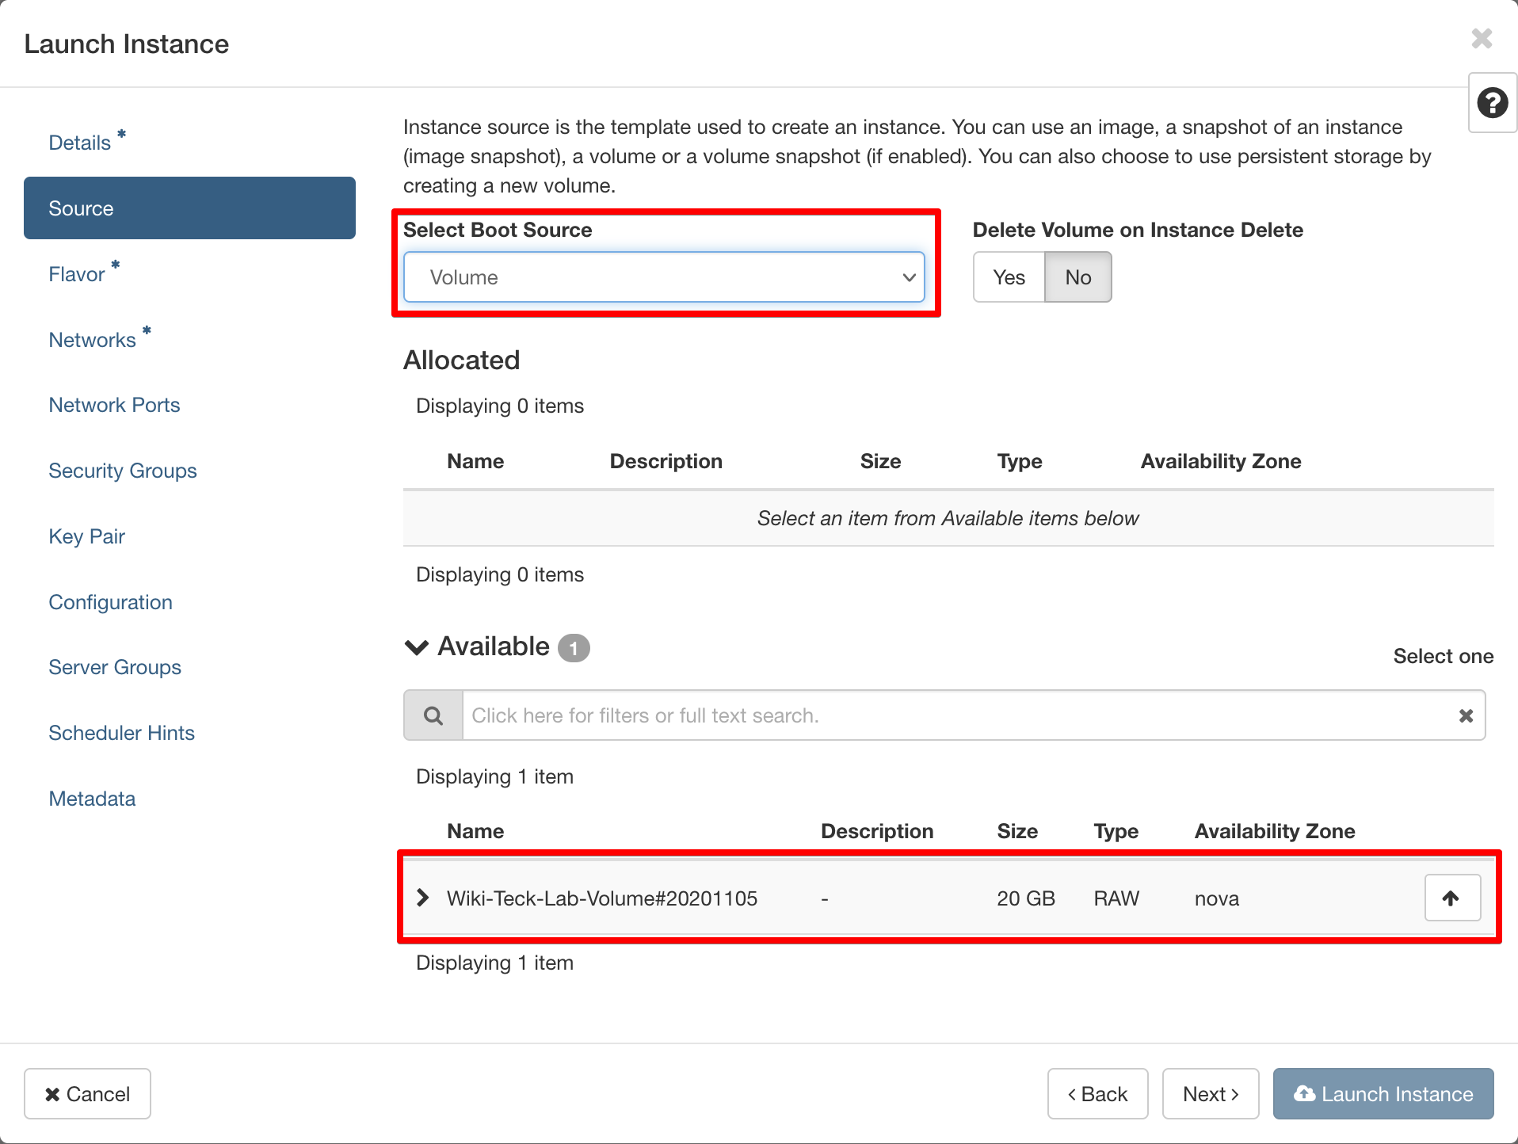Open the Networks step
This screenshot has height=1144, width=1518.
(x=93, y=340)
